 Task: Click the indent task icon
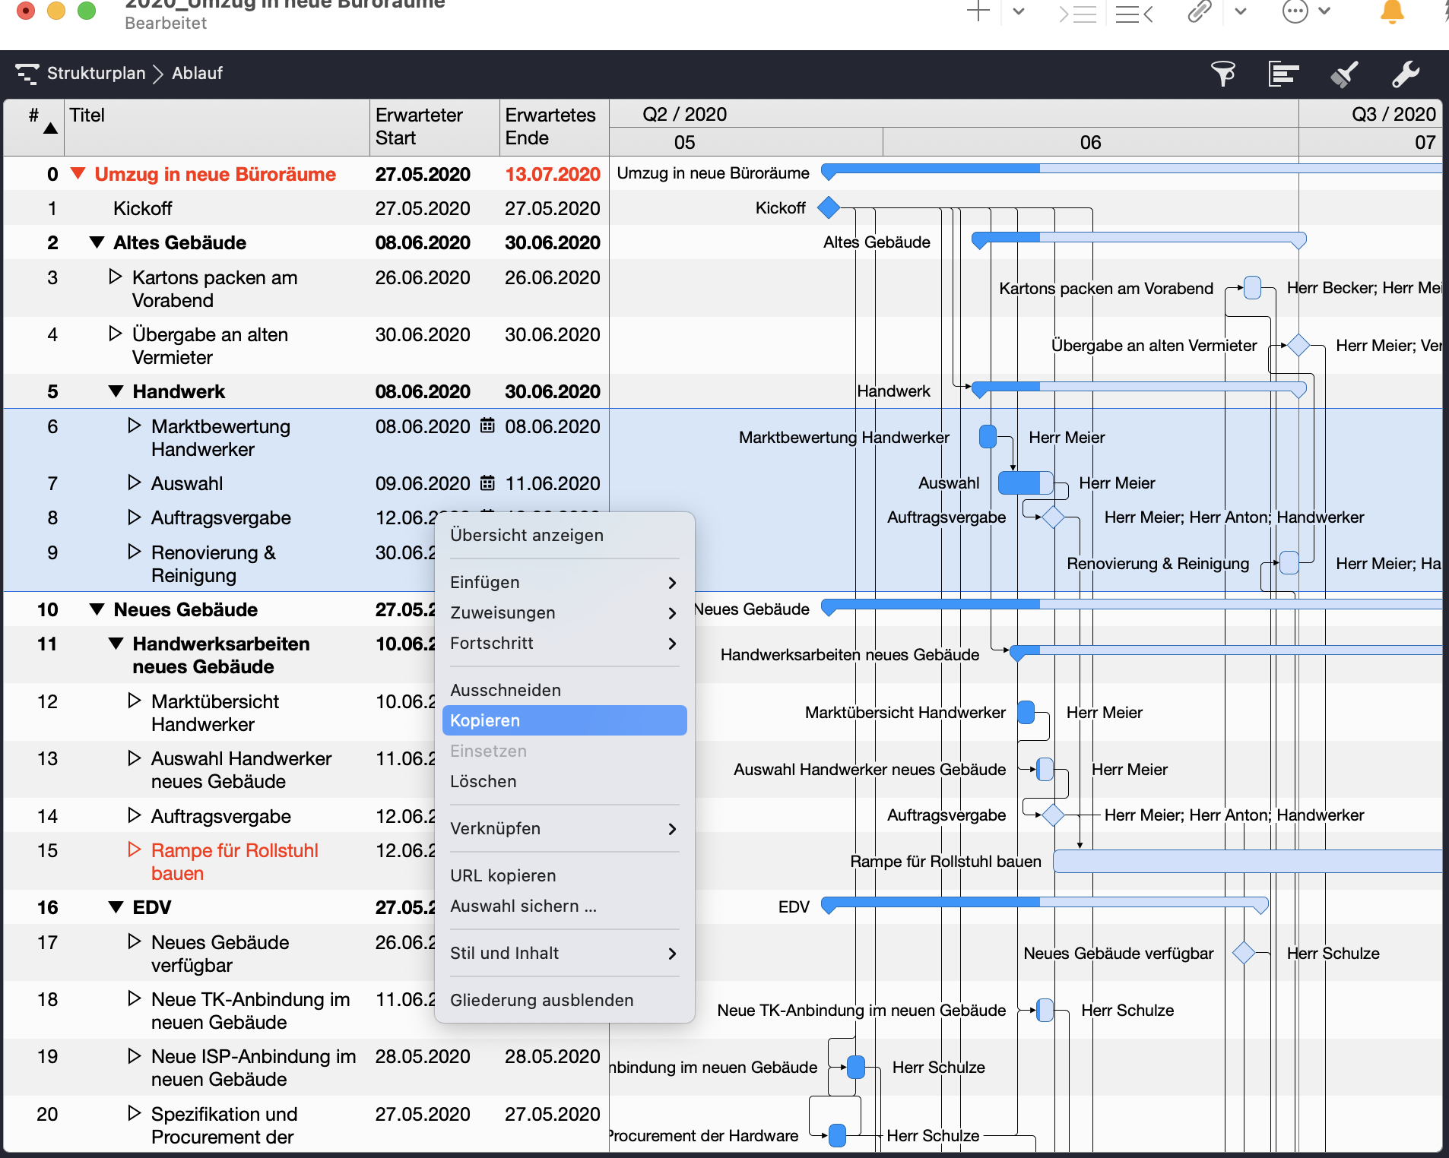[1077, 13]
